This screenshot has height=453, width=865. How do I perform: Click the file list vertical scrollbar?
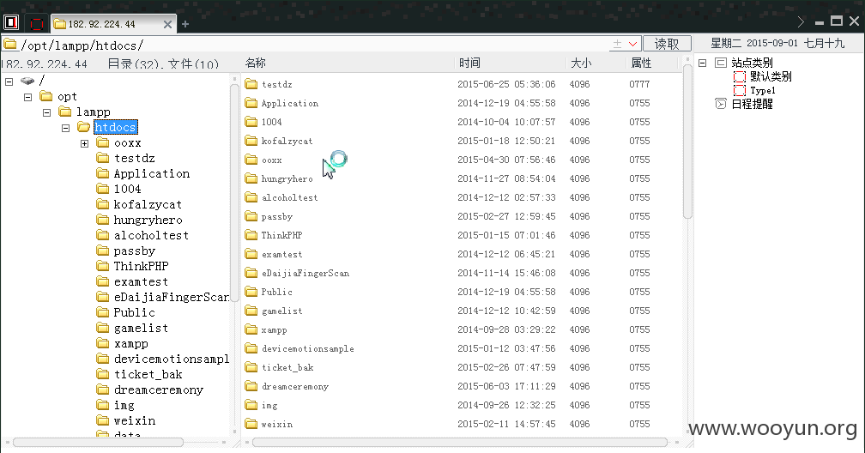[x=687, y=142]
